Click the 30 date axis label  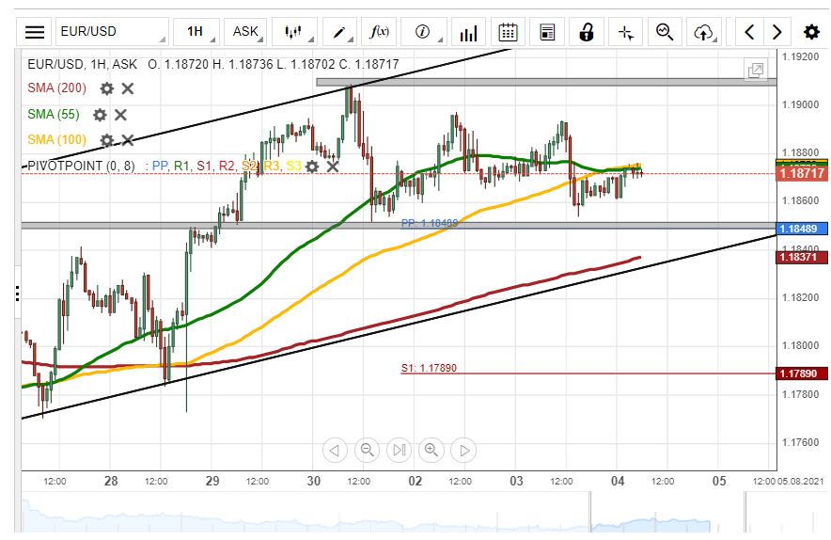tap(314, 481)
